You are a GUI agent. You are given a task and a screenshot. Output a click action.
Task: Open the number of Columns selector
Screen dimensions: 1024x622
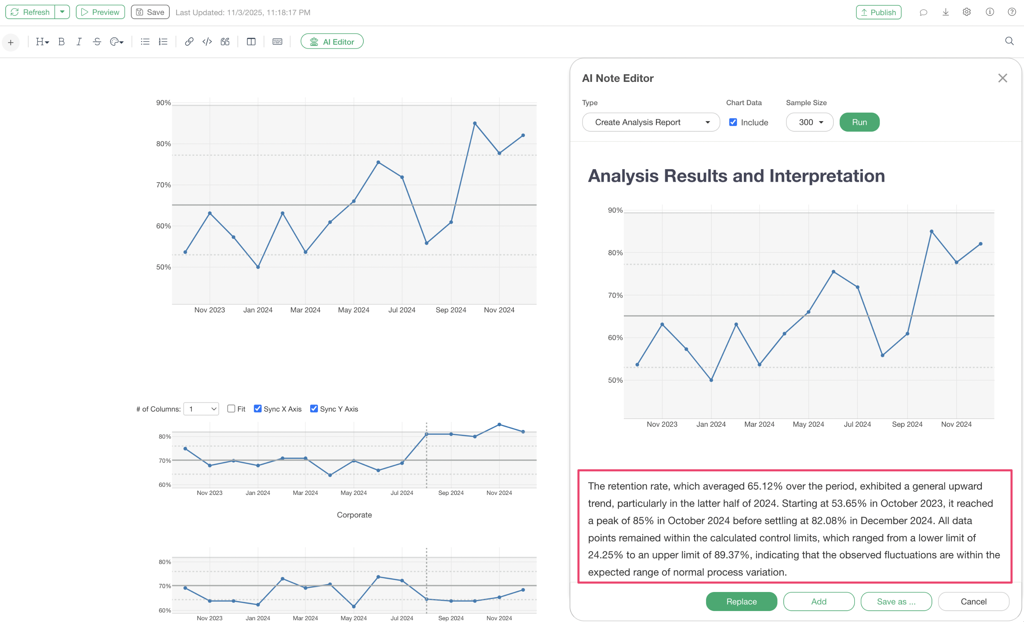(201, 409)
